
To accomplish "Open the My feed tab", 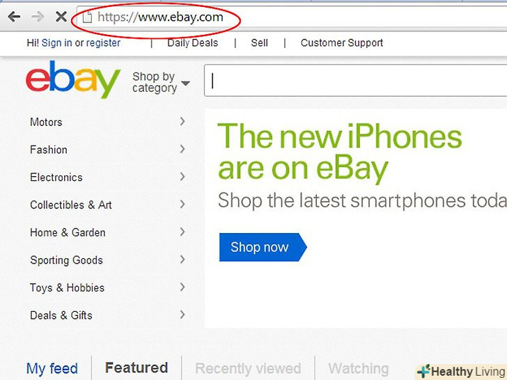I will [52, 368].
